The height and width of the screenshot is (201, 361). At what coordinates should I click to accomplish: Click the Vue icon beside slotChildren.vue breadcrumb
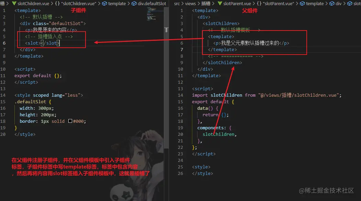14,3
